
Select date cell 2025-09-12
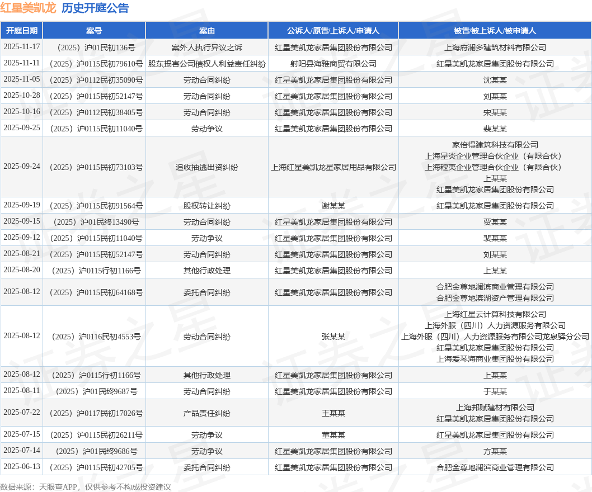(21, 237)
